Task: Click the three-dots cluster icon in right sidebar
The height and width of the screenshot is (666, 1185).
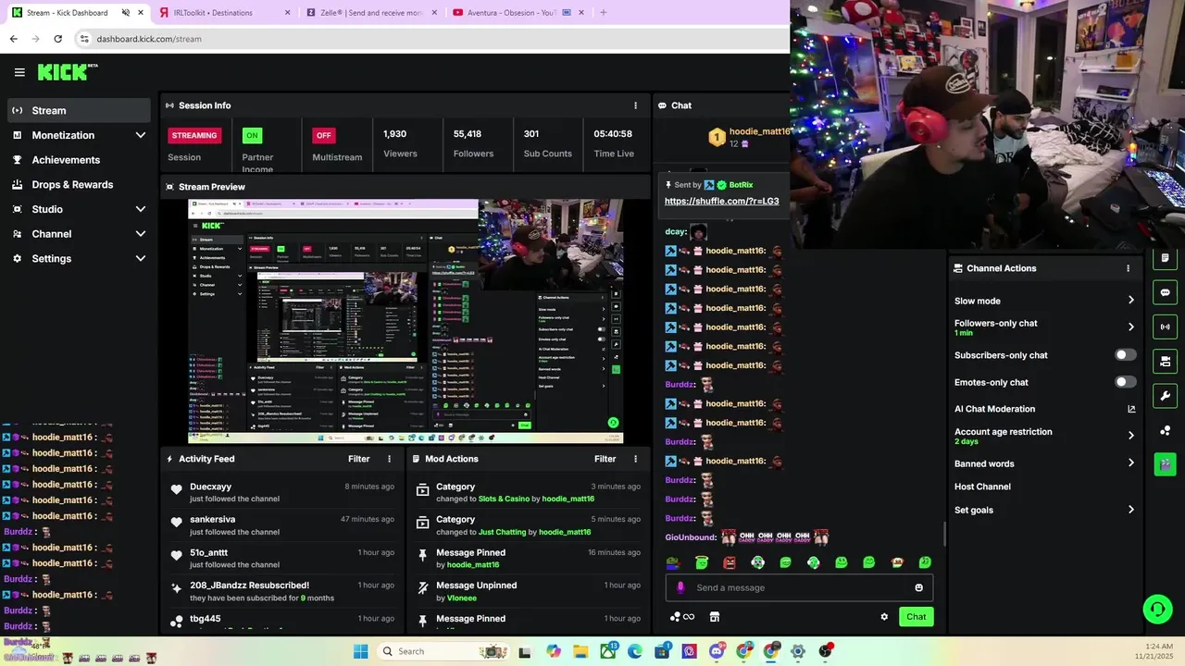Action: (x=1165, y=430)
